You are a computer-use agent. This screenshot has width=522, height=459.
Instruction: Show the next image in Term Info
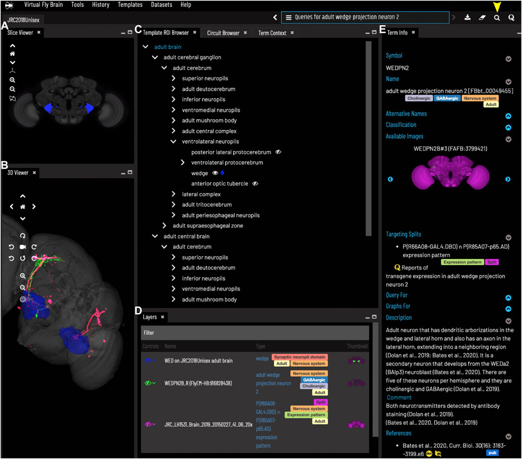point(508,179)
